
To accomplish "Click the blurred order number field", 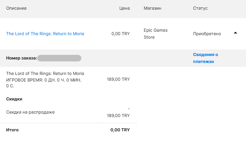I will [59, 58].
